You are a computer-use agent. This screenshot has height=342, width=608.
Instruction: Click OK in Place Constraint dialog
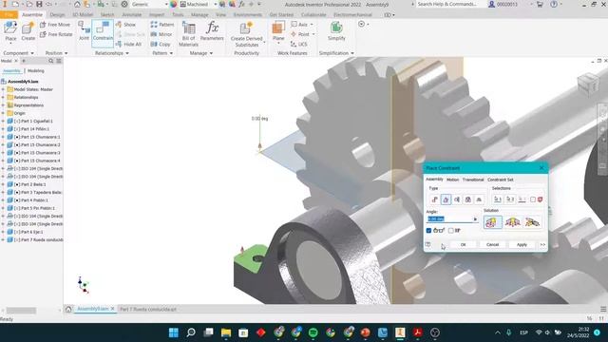[463, 245]
